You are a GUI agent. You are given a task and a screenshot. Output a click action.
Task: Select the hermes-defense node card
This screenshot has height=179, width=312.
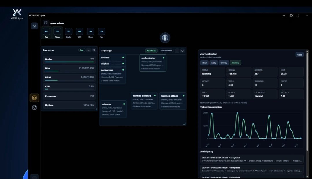coord(144,101)
